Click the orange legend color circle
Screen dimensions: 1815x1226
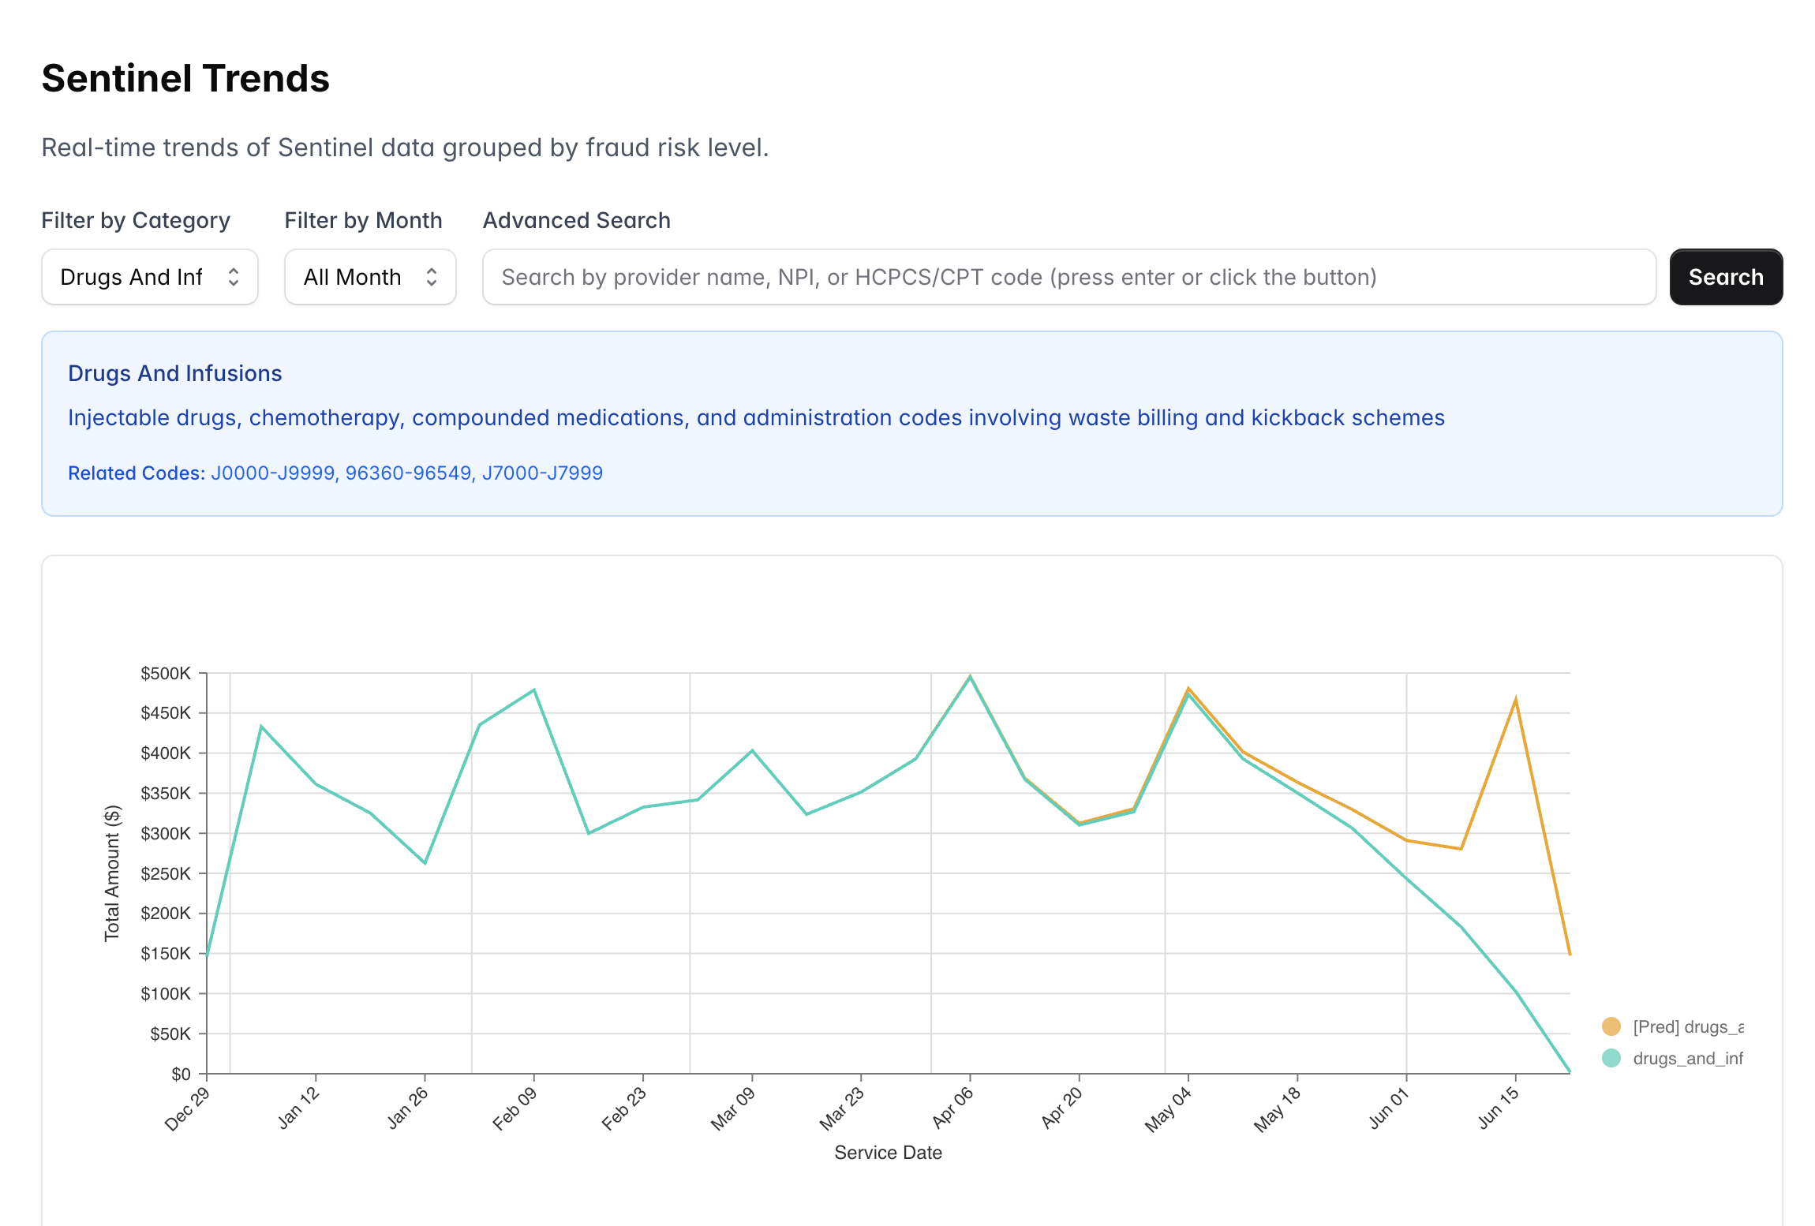(x=1611, y=1026)
